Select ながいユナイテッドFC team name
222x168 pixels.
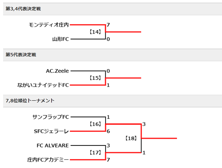(43, 85)
